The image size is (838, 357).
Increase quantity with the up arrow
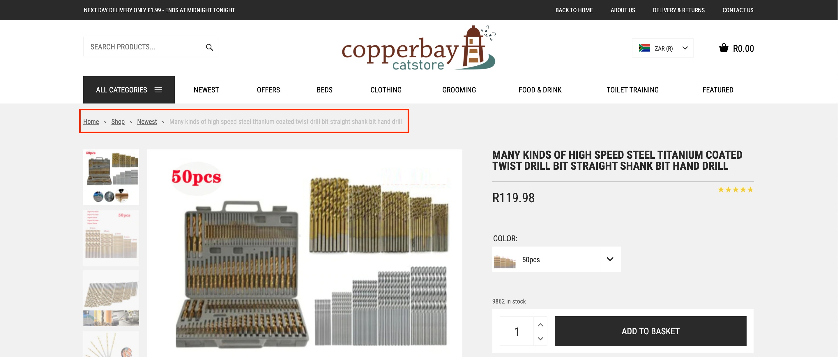point(540,324)
